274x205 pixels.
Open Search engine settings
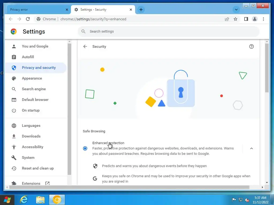pyautogui.click(x=36, y=89)
